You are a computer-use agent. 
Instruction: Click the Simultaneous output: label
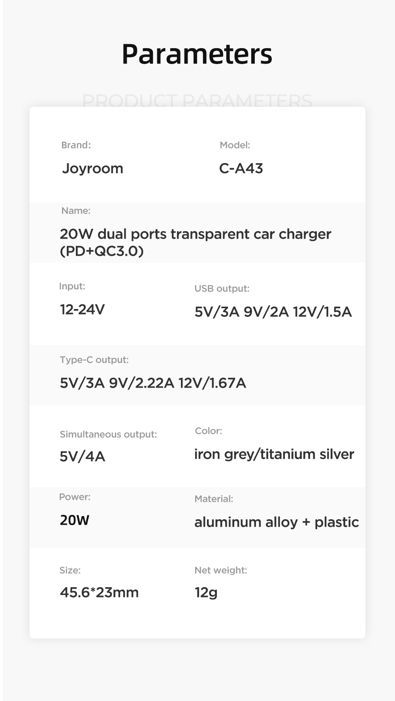[x=108, y=434]
